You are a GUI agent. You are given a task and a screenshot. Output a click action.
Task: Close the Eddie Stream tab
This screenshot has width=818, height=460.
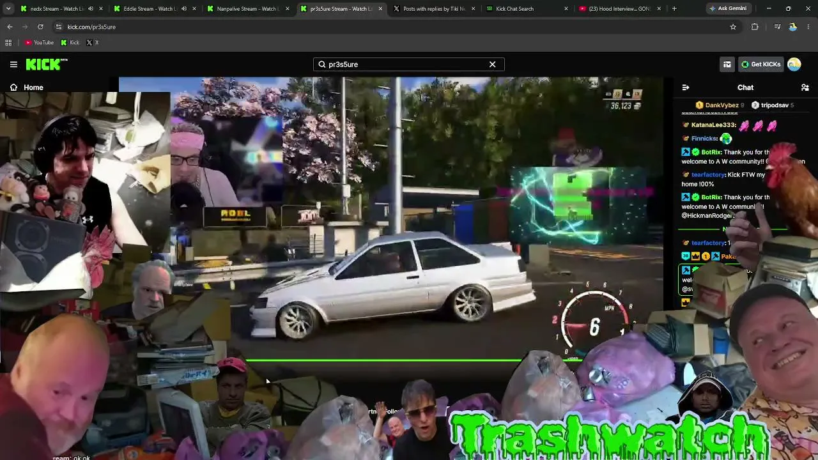(194, 9)
